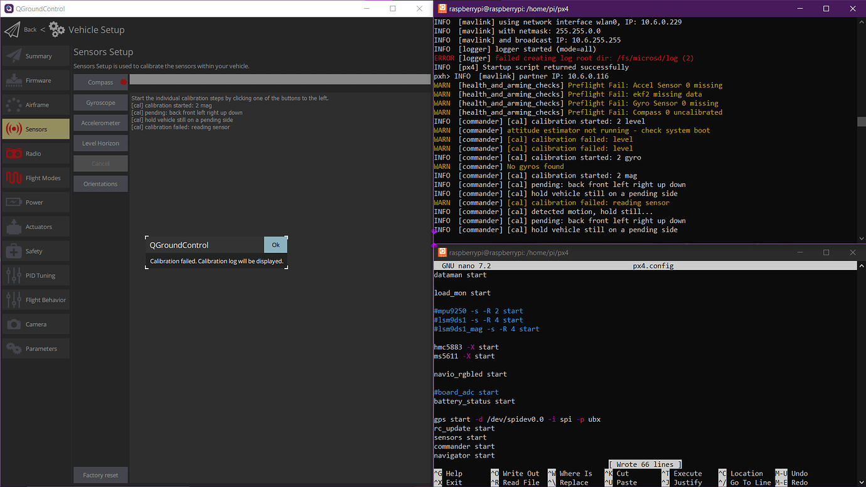Start the Gyroscope calibration
This screenshot has width=866, height=487.
(x=100, y=102)
